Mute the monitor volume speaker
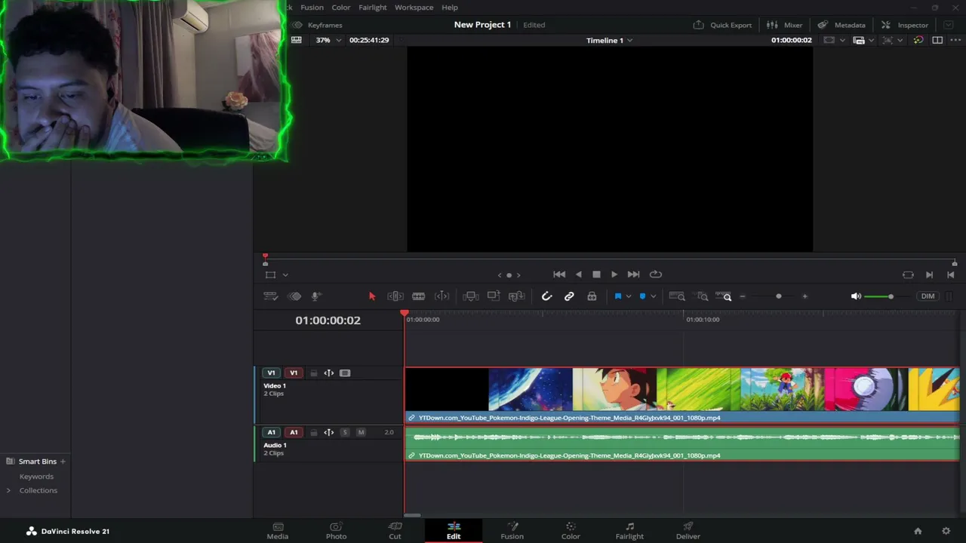This screenshot has width=966, height=543. [856, 296]
